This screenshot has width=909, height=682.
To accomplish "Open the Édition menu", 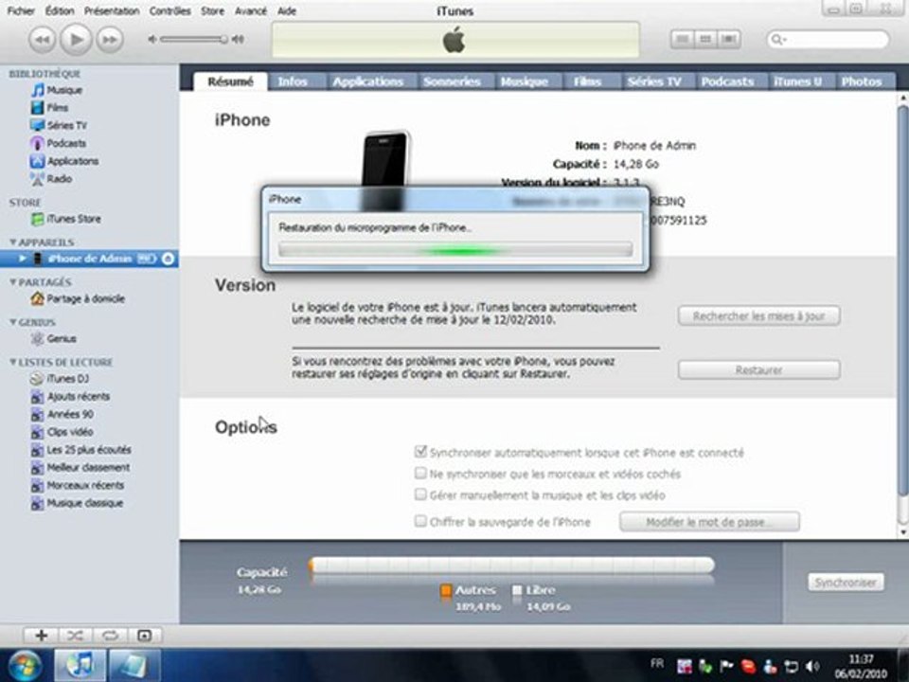I will pos(60,11).
